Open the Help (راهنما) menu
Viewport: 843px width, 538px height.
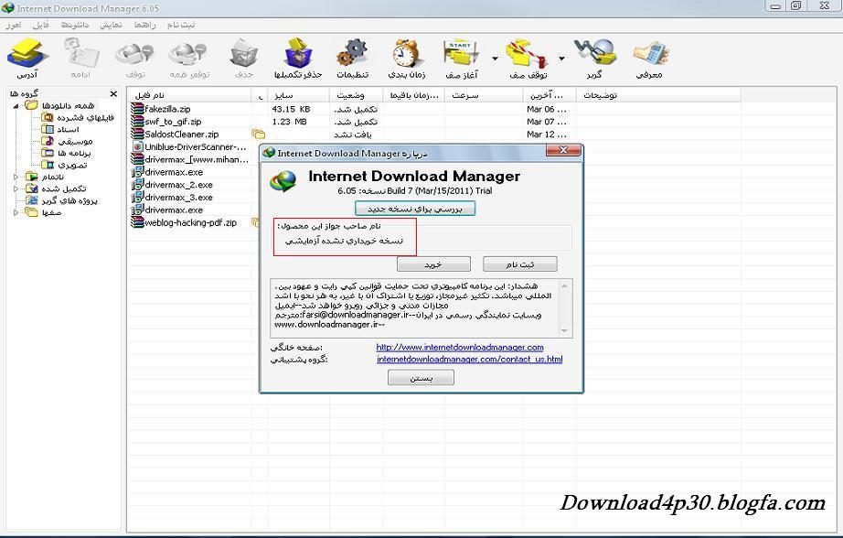(x=145, y=25)
